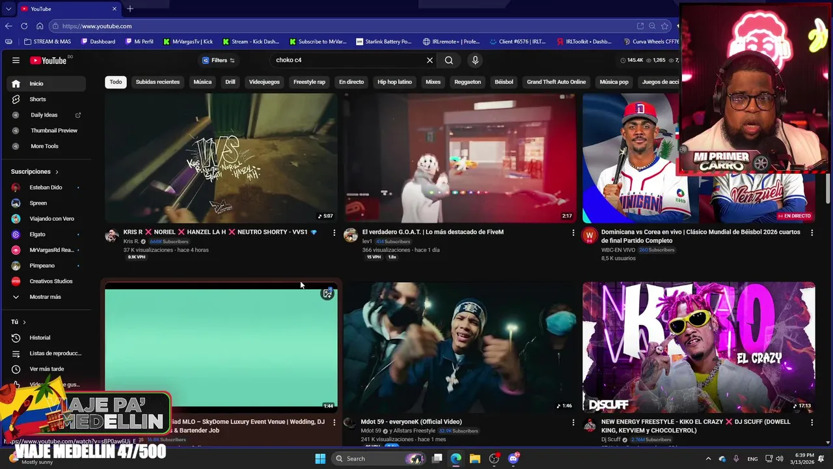Select the Música filter chip
The width and height of the screenshot is (833, 469).
[x=202, y=82]
